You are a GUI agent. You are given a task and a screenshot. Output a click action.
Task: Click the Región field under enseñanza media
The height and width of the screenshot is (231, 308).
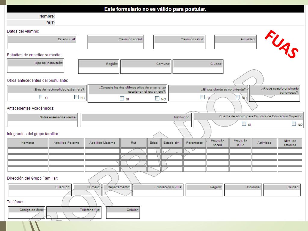(99, 67)
